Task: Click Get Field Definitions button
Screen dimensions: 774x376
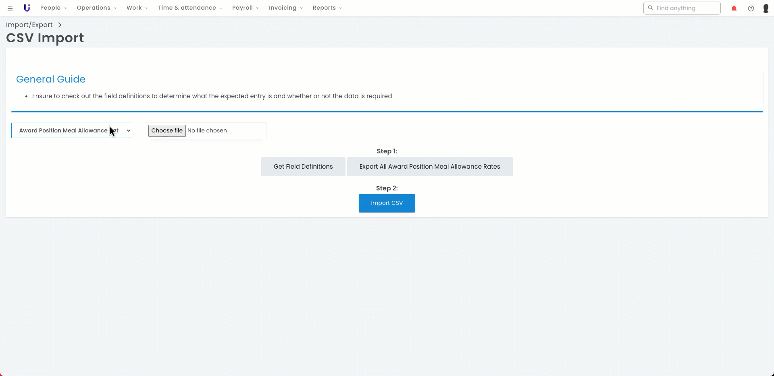Action: [303, 167]
